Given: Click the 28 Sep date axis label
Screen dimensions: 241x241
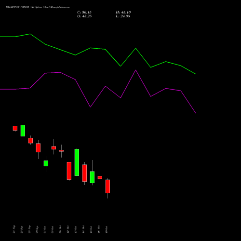Looking at the screenshot, I should click(x=29, y=229).
